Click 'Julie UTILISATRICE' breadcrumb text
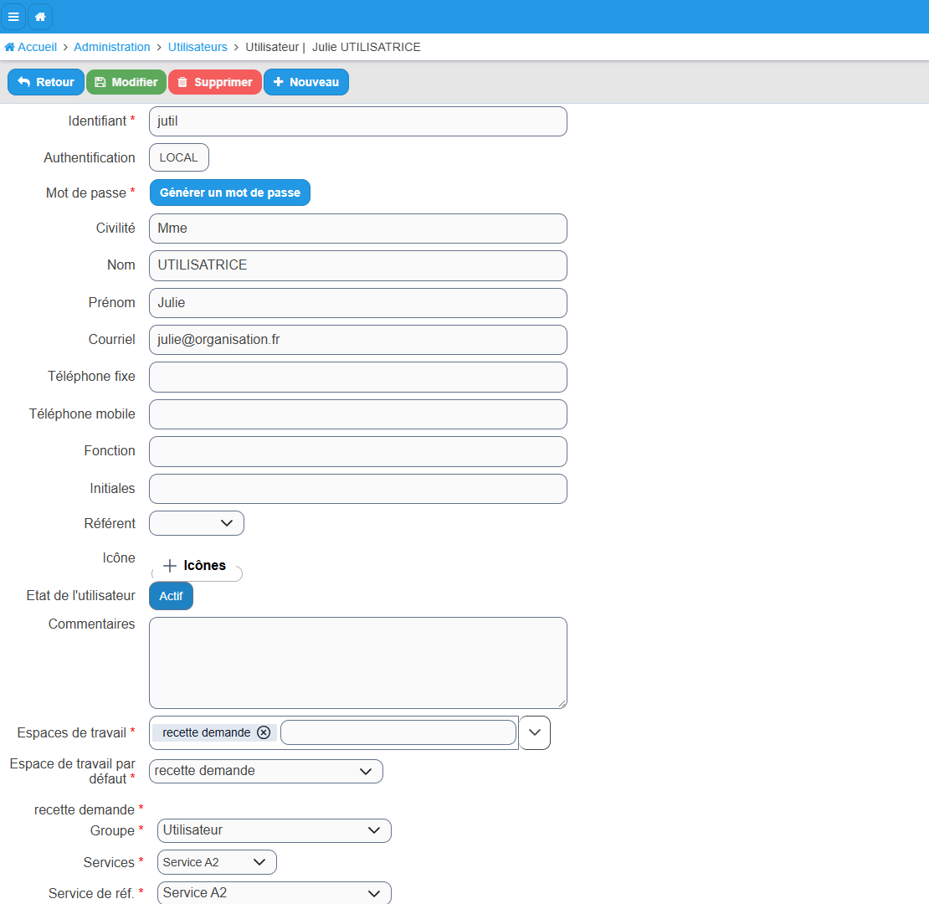This screenshot has width=929, height=904. pos(366,48)
